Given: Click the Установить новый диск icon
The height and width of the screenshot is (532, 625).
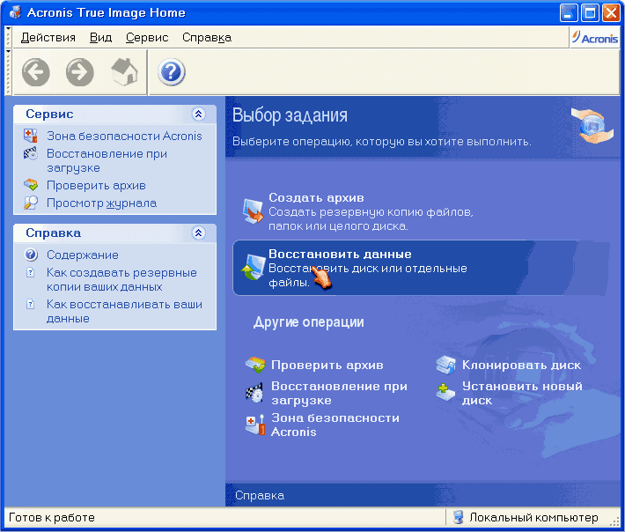Looking at the screenshot, I should click(445, 392).
